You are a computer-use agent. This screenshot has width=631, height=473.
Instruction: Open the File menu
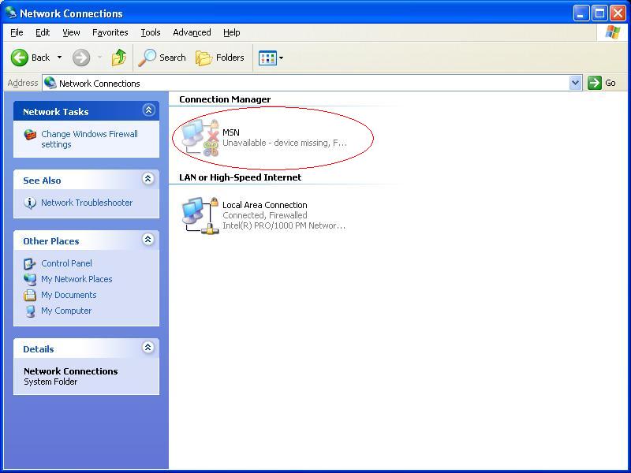17,32
